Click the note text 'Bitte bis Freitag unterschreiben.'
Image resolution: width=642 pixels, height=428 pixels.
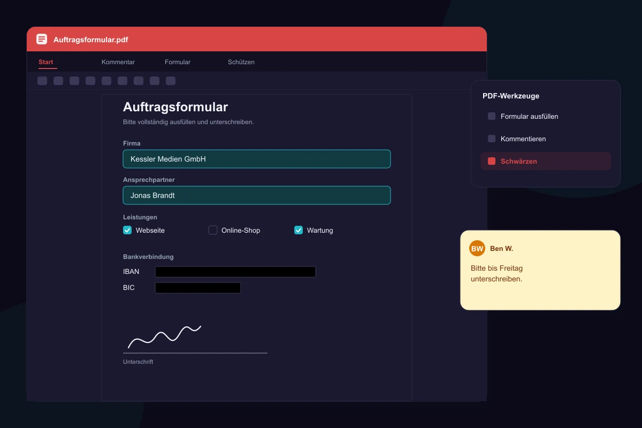click(496, 273)
